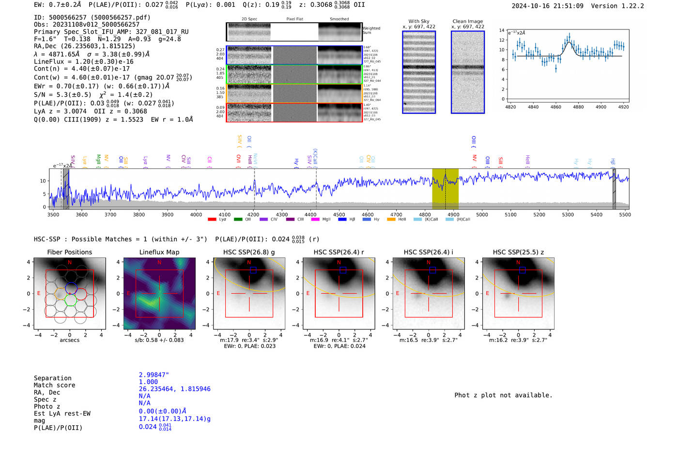Click the Est LyA rest-EW 0.00(±0.00)Å value
Screen dimensions: 678x461
pos(163,411)
